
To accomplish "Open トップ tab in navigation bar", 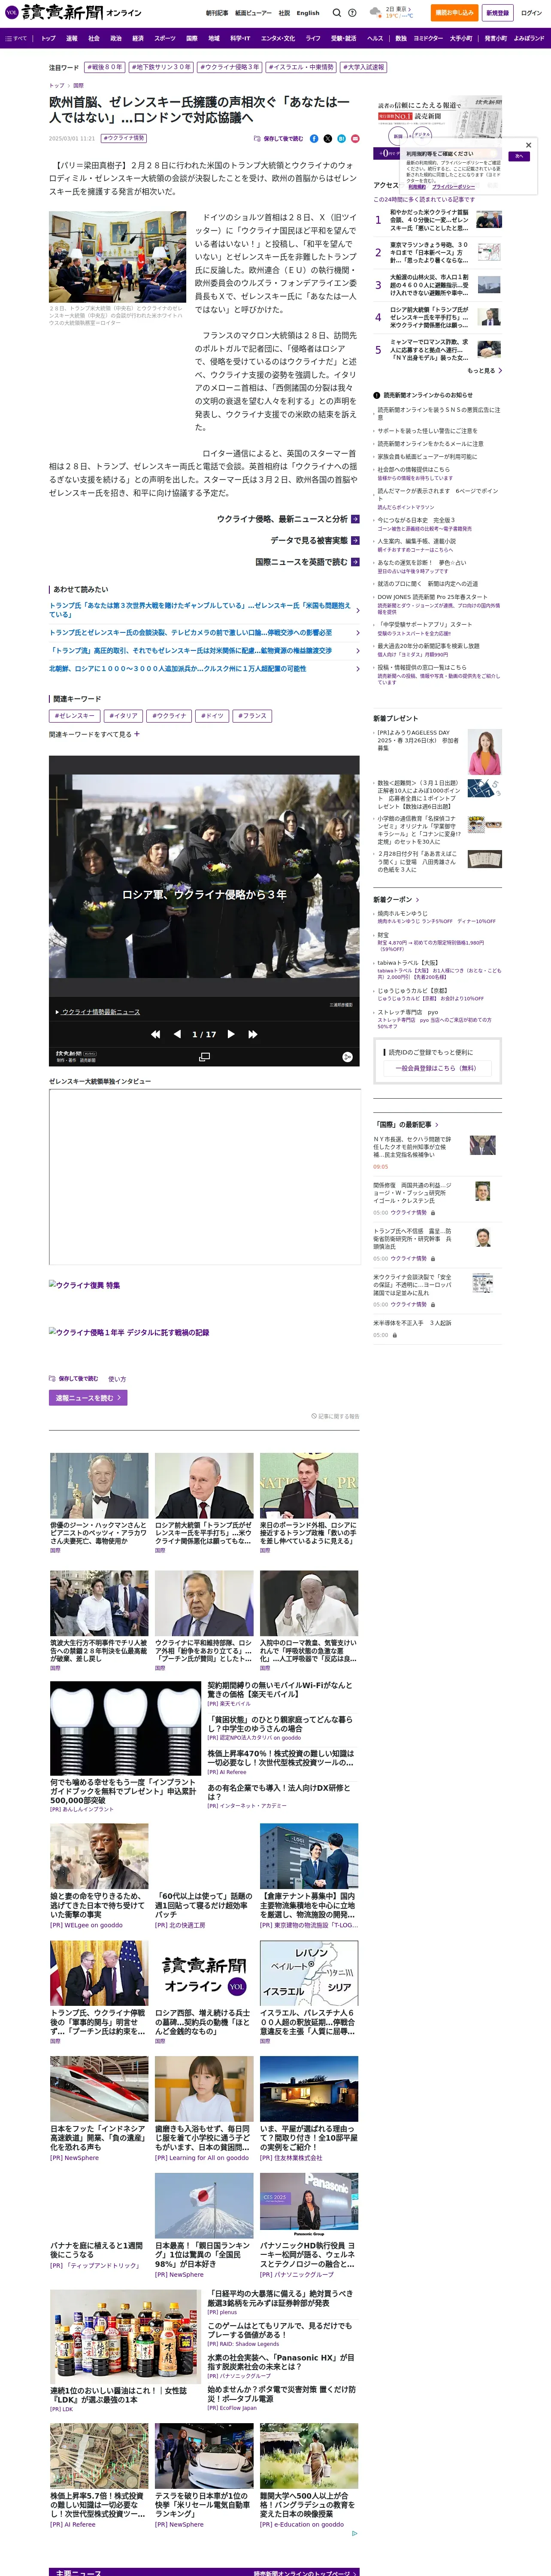I will 48,38.
